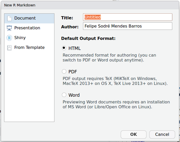Viewport: 180px width, 142px height.
Task: Click the From Template layout icon
Action: [9, 48]
